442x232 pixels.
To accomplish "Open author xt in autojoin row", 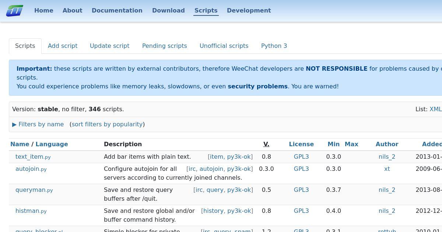I will pyautogui.click(x=387, y=169).
